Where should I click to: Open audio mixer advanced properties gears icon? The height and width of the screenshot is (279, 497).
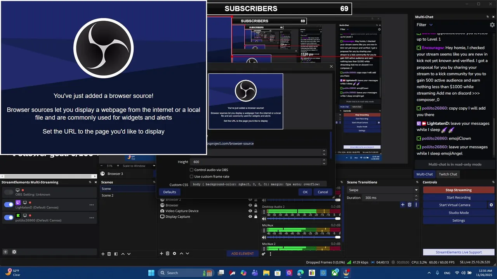tap(264, 254)
